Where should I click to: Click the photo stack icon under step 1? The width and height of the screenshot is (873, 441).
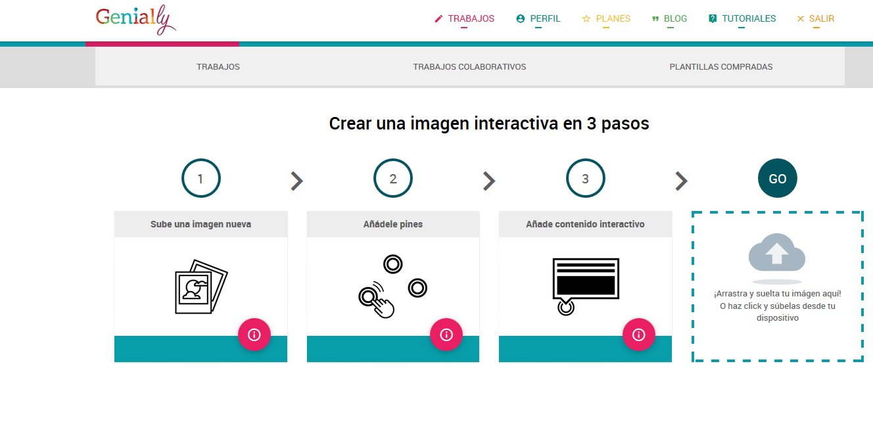click(x=199, y=287)
